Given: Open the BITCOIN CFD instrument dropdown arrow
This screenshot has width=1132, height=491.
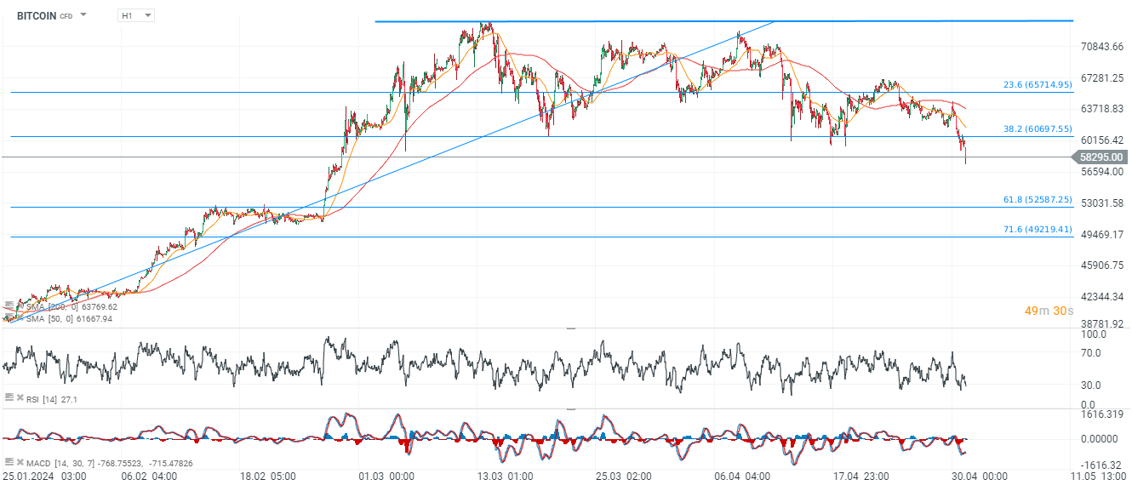Looking at the screenshot, I should pyautogui.click(x=83, y=15).
